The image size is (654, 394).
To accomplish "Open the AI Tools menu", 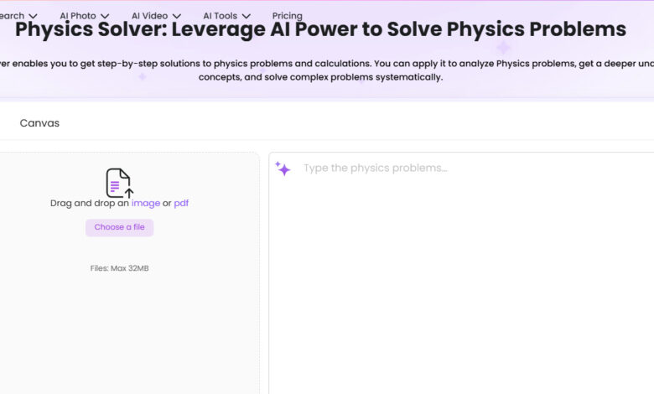I will click(x=221, y=16).
